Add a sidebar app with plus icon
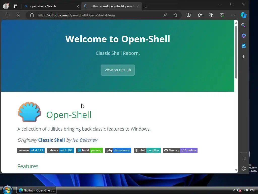The height and width of the screenshot is (194, 258). click(244, 57)
